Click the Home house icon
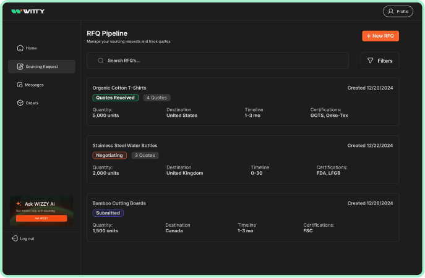The image size is (425, 278). pos(20,48)
